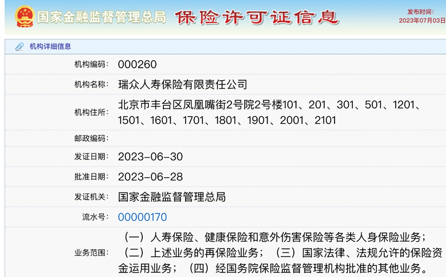
Task: Click the paperclip icon beside 机构详细信息
Action: [20, 47]
